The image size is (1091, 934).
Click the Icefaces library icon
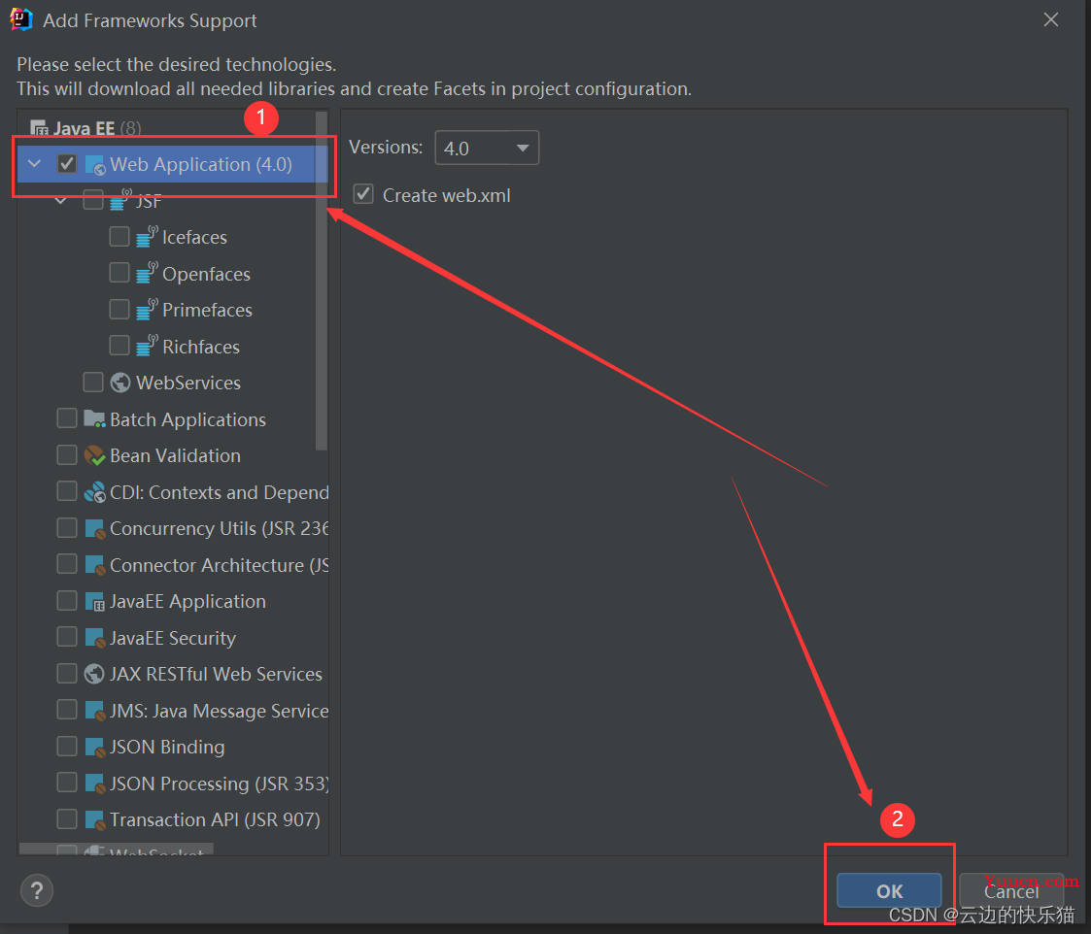click(147, 237)
